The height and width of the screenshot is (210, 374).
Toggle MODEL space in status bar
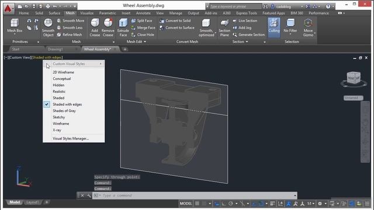186,204
